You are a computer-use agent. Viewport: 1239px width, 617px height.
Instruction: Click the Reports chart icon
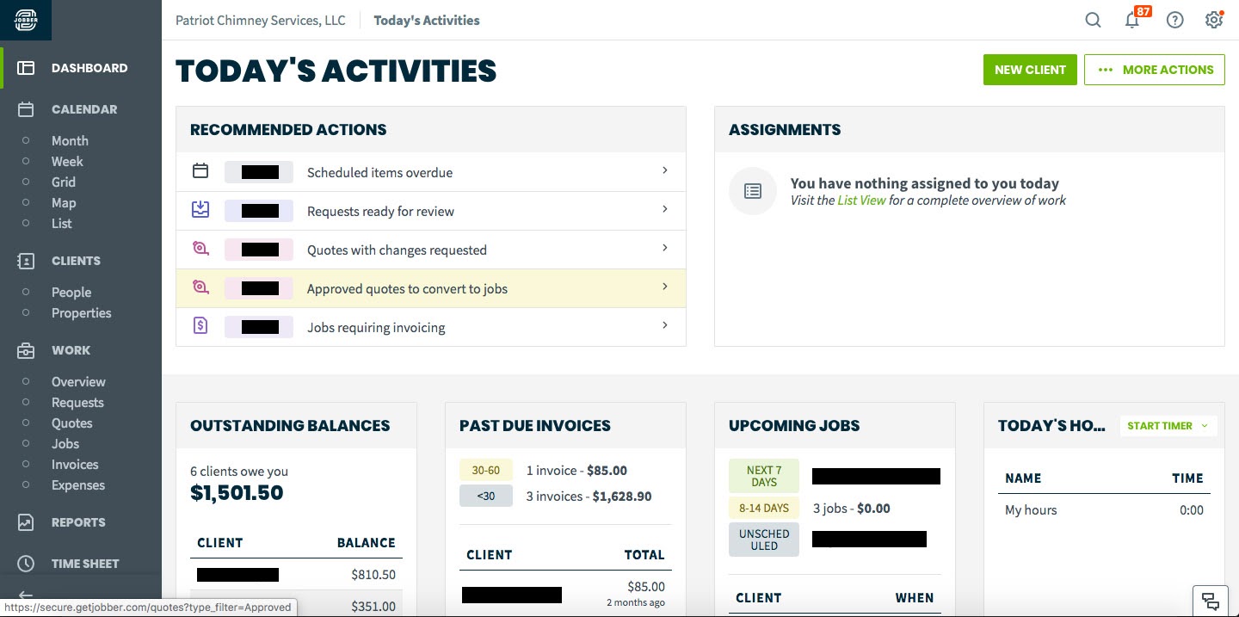(x=26, y=522)
